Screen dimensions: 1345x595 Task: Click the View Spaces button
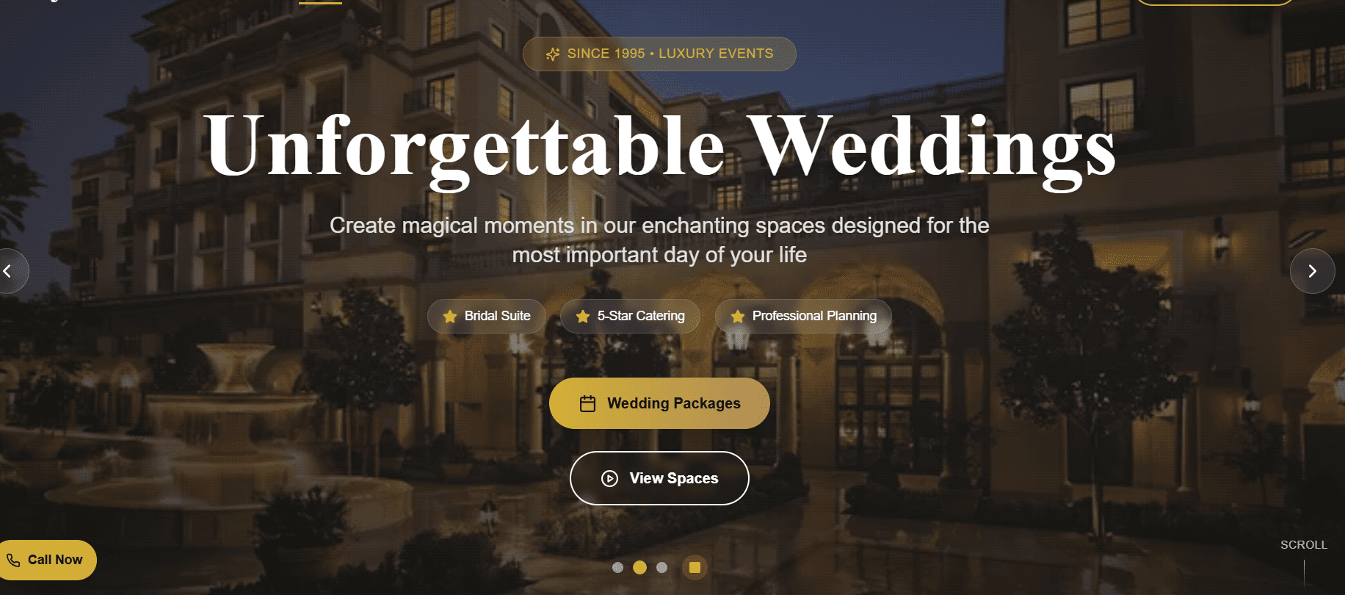(659, 478)
